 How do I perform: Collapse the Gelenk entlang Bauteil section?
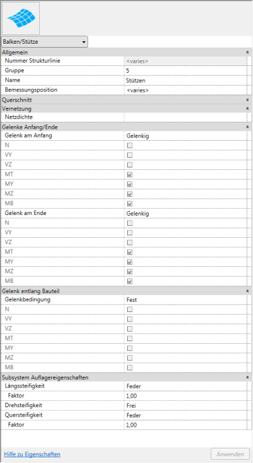(x=248, y=291)
